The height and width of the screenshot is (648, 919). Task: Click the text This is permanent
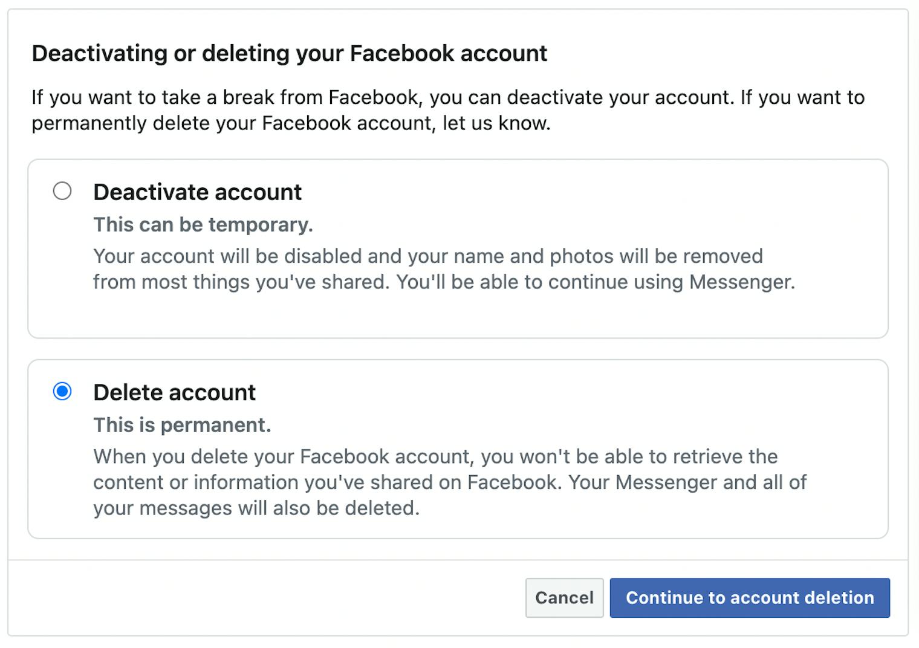(x=182, y=425)
